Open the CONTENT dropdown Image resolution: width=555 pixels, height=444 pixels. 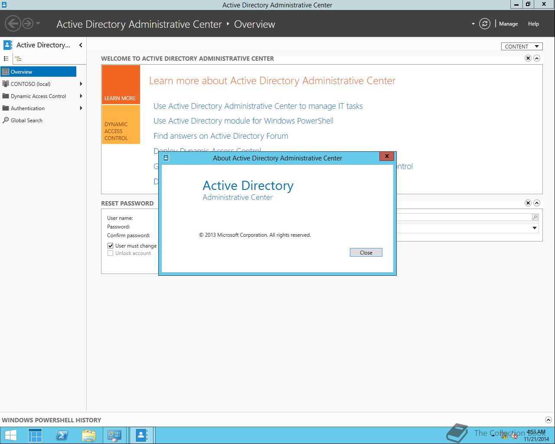522,46
